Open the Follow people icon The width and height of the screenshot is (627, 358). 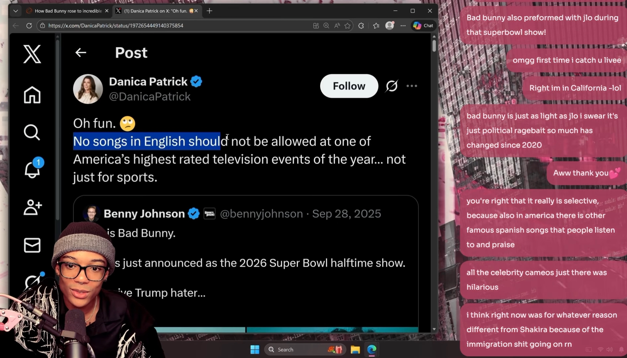point(32,208)
